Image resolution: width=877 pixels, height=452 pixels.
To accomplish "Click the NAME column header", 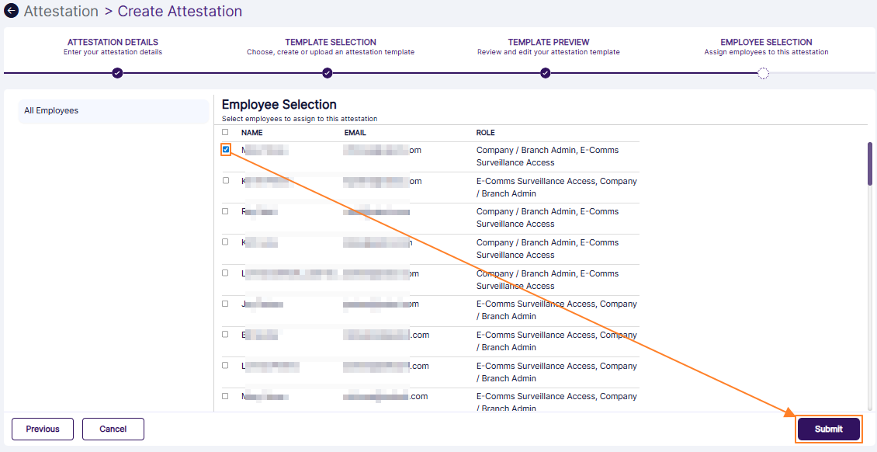I will point(251,132).
